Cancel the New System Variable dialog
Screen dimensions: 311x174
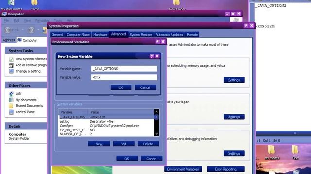click(x=145, y=87)
